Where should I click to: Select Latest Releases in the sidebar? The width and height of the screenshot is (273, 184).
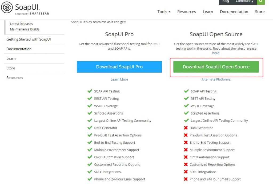point(21,24)
